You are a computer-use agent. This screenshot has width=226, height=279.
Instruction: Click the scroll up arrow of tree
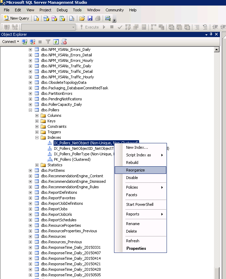217,49
